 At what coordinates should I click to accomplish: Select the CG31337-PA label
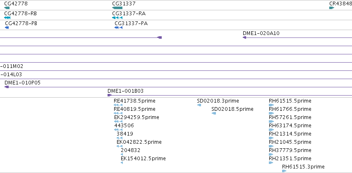pyautogui.click(x=131, y=23)
